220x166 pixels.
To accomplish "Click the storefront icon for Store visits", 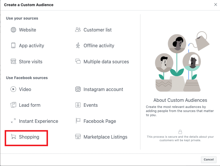I will click(x=13, y=61).
